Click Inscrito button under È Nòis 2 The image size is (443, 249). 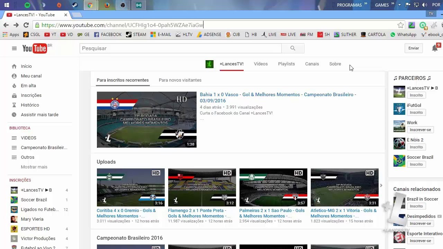pos(416,147)
